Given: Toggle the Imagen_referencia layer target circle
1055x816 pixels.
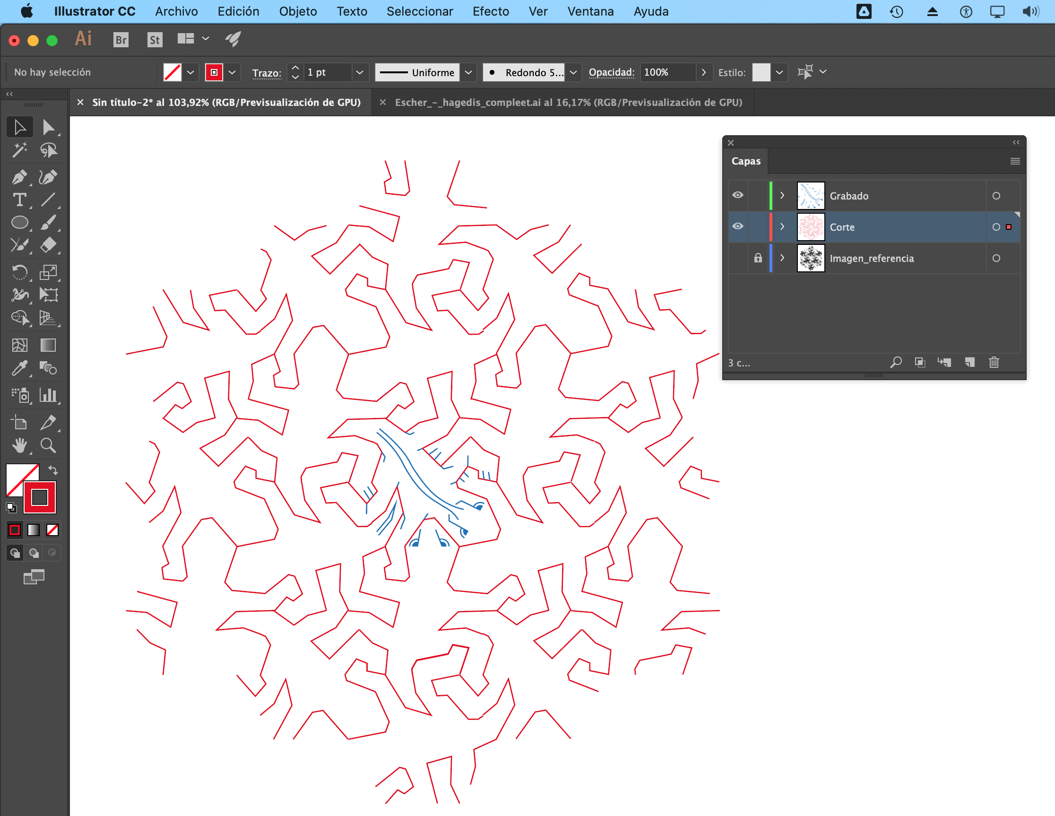Looking at the screenshot, I should (996, 259).
